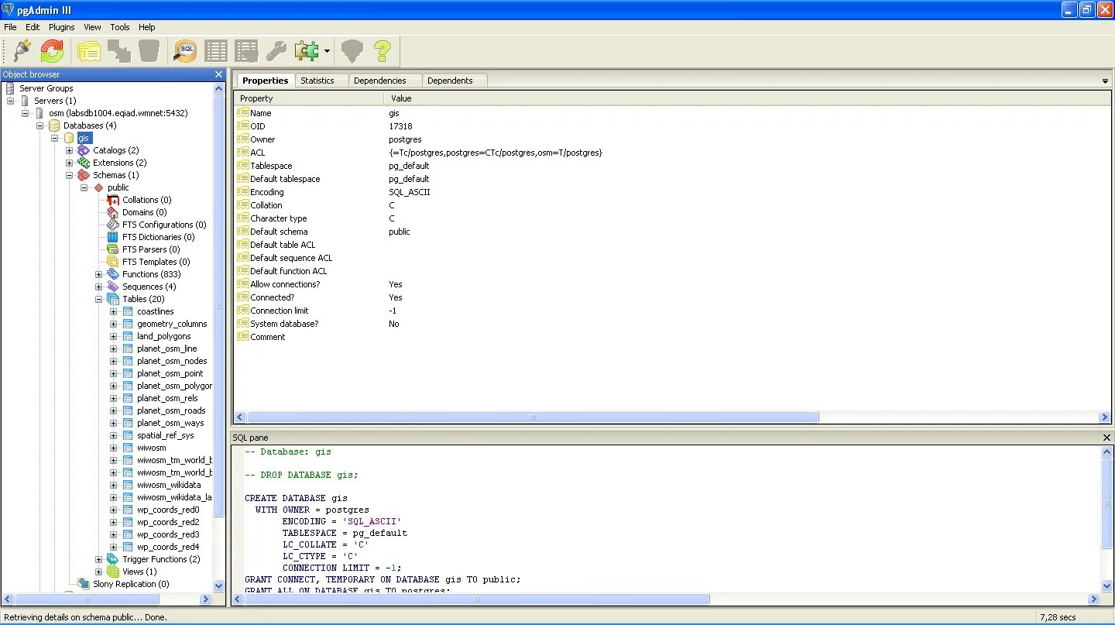Click the Guru hint toolbar icon

[352, 52]
